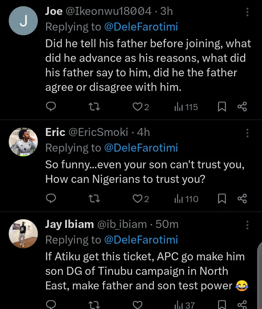Open Jay Ibiam's profile picture

click(23, 234)
